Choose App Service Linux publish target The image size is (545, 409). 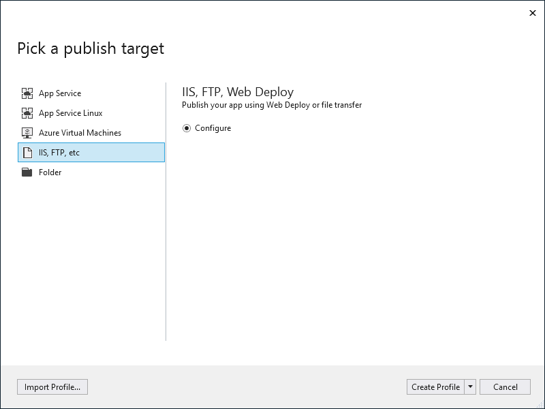91,113
